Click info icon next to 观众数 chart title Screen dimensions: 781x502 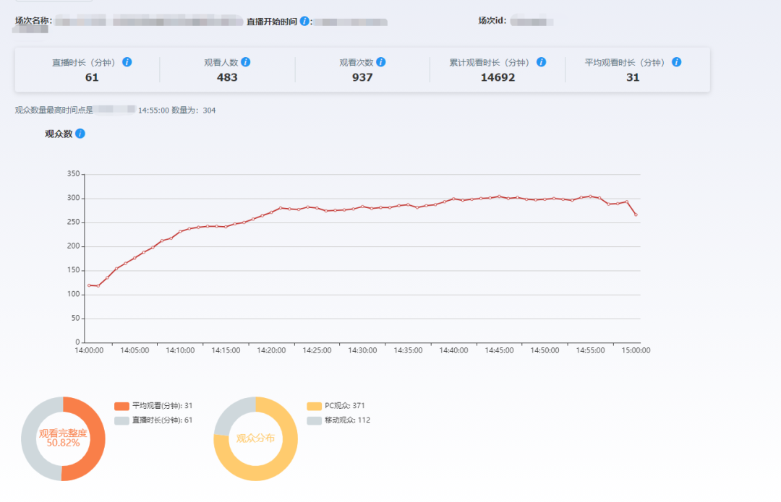[x=80, y=134]
